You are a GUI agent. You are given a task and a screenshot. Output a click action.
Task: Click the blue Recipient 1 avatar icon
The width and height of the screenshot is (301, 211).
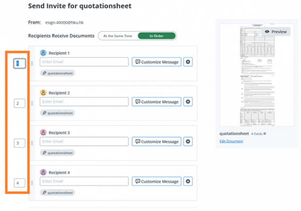(43, 53)
